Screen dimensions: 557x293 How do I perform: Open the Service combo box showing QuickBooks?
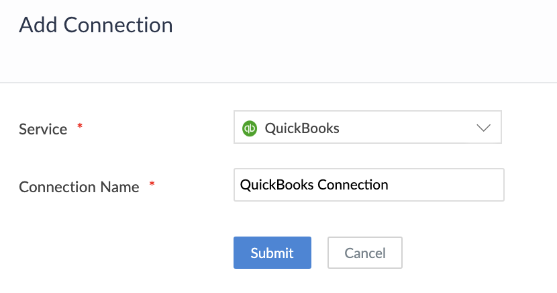tap(367, 128)
